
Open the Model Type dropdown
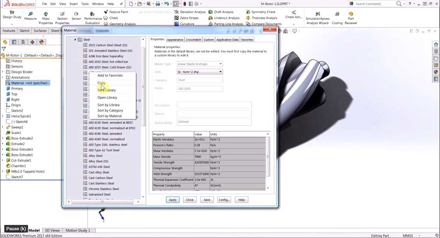click(x=200, y=64)
